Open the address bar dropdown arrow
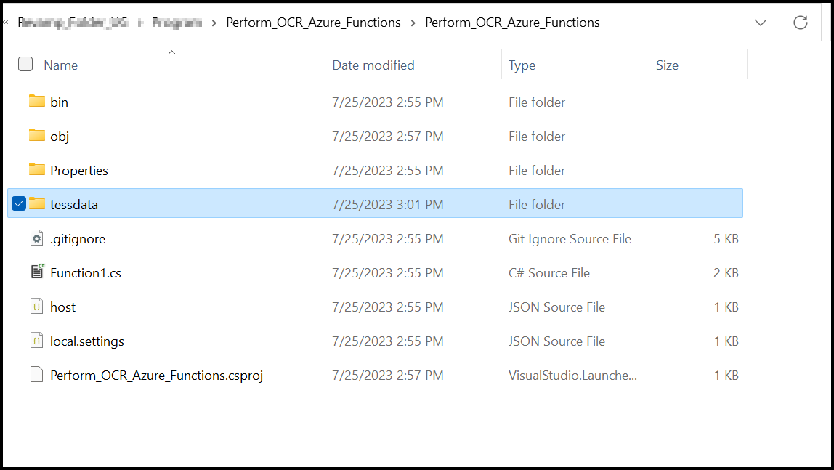The width and height of the screenshot is (834, 470). click(761, 23)
